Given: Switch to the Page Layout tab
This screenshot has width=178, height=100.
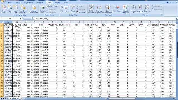Looking at the screenshot, I should [29, 2].
